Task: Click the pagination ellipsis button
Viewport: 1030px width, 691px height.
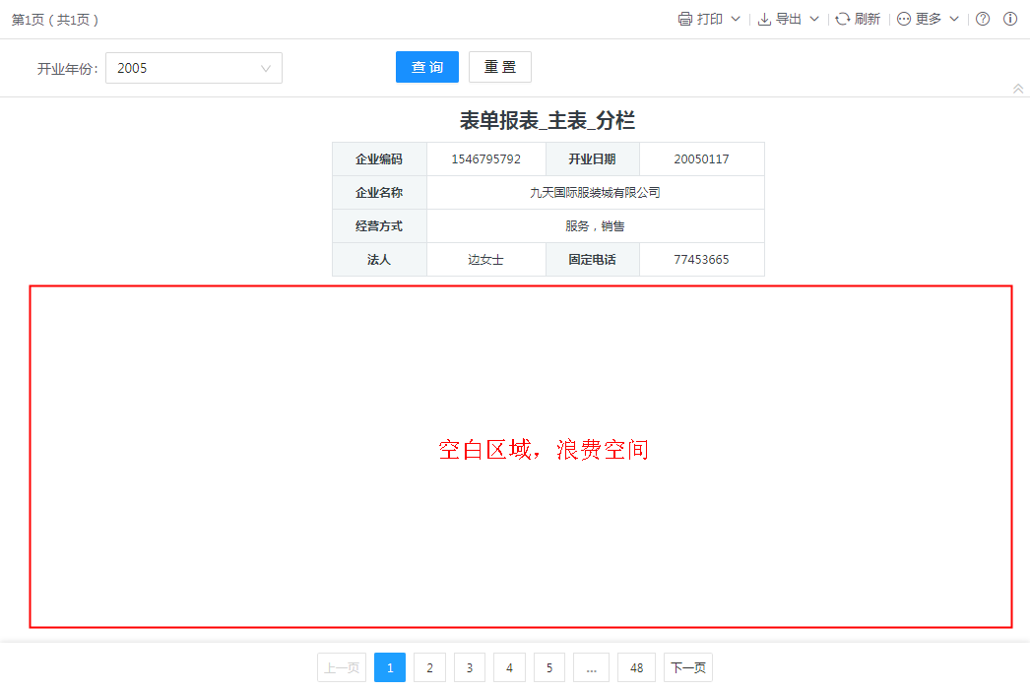Action: pos(591,667)
